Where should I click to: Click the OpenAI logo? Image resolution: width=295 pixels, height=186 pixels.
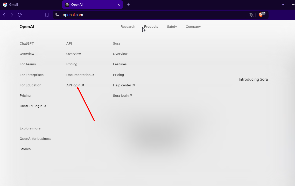click(27, 26)
